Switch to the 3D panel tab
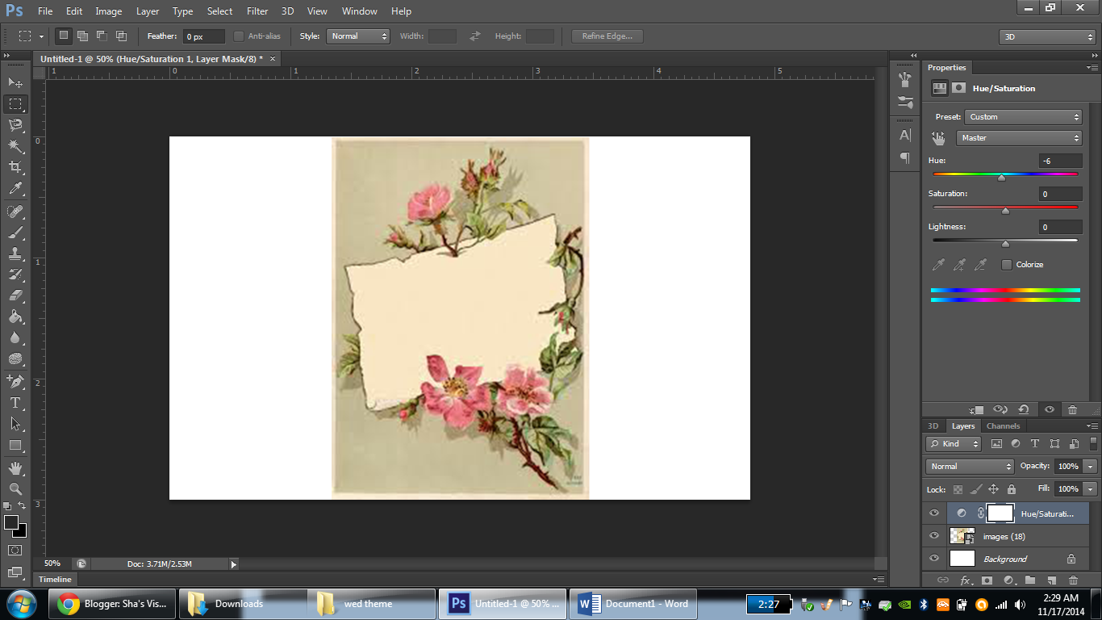 click(933, 426)
